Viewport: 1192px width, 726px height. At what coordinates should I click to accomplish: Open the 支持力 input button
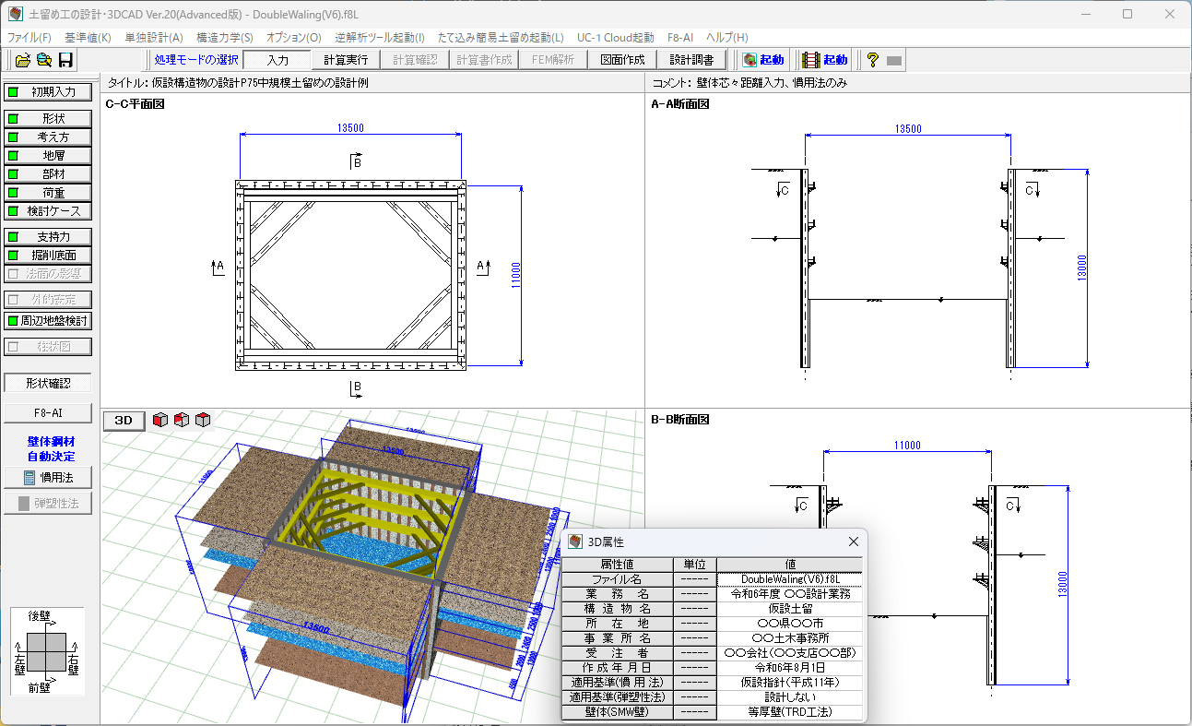click(48, 237)
